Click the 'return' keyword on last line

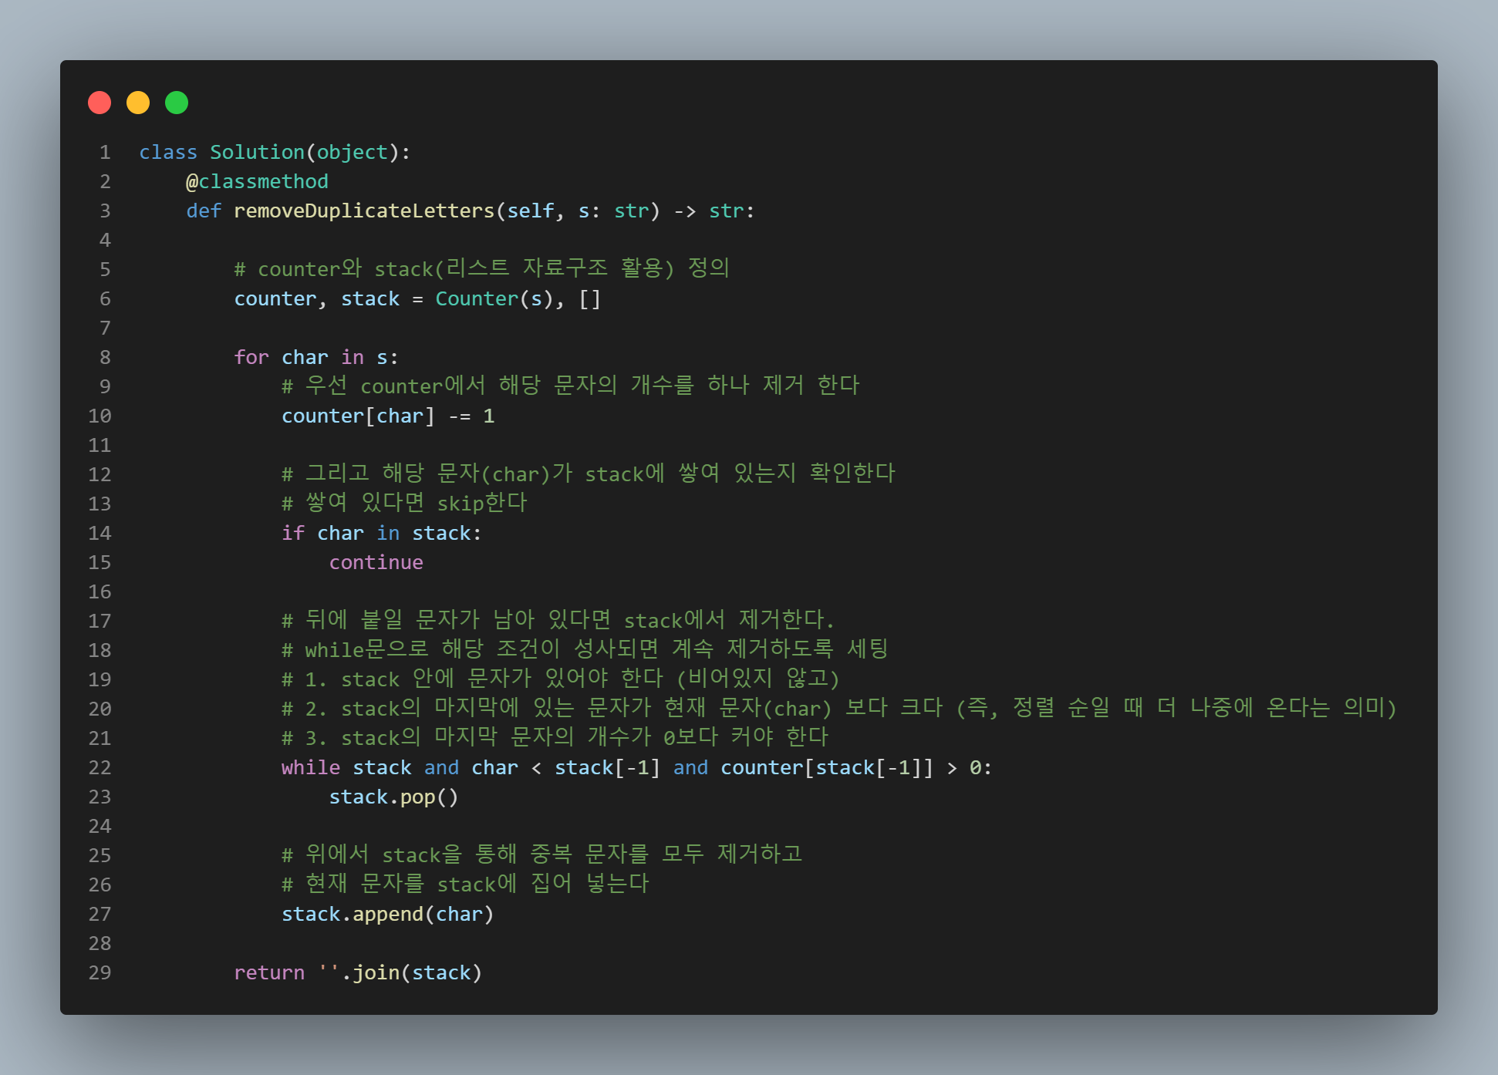pyautogui.click(x=268, y=973)
